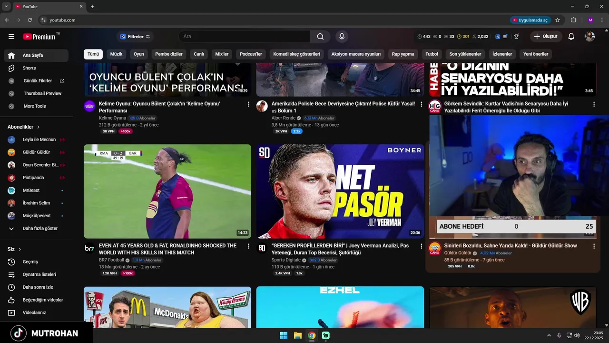The height and width of the screenshot is (343, 609).
Task: Show hidden system tray icons
Action: point(549,335)
